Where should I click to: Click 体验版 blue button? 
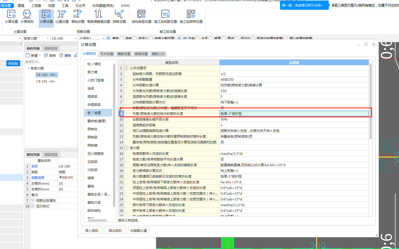pos(13,63)
